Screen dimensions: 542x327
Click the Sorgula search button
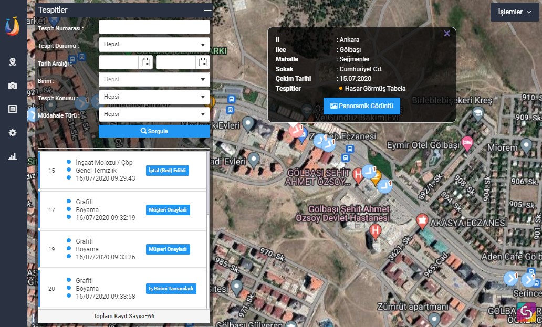pos(154,131)
